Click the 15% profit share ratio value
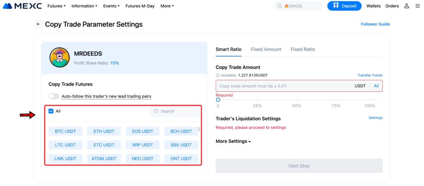The image size is (424, 186). [114, 63]
